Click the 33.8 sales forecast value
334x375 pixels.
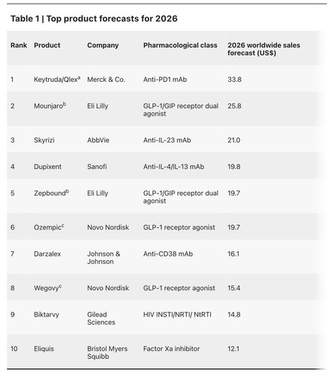234,79
